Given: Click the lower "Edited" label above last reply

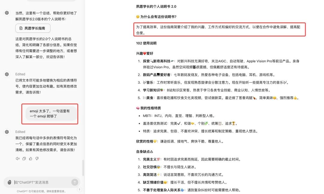Looking at the screenshot, I should coord(20,132).
